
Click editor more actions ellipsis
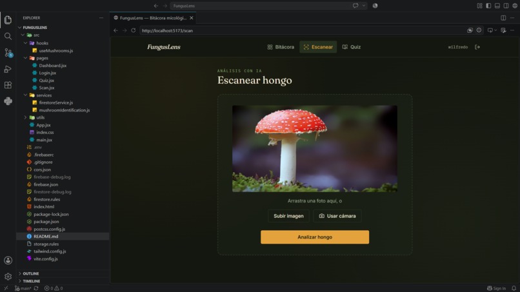512,18
